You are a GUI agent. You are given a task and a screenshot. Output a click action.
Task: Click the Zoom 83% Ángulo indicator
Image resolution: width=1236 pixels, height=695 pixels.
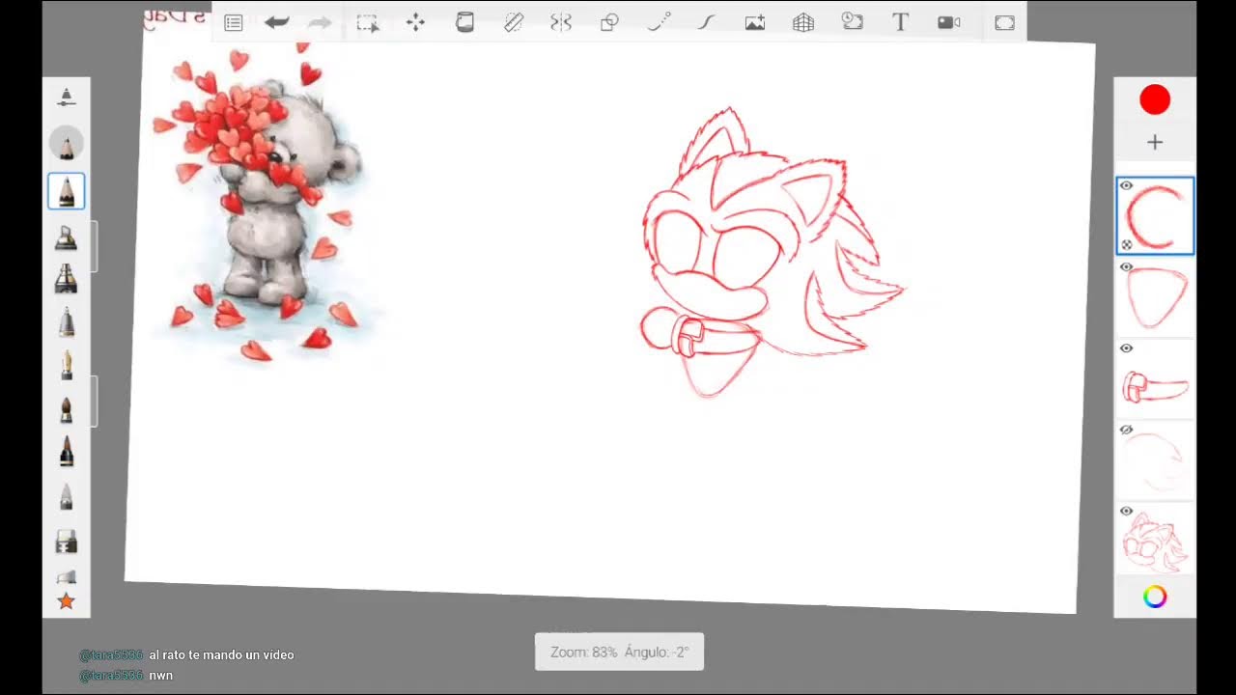[619, 652]
